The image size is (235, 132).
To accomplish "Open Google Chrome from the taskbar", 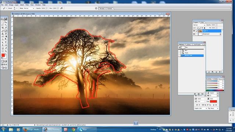I will coord(73,129).
